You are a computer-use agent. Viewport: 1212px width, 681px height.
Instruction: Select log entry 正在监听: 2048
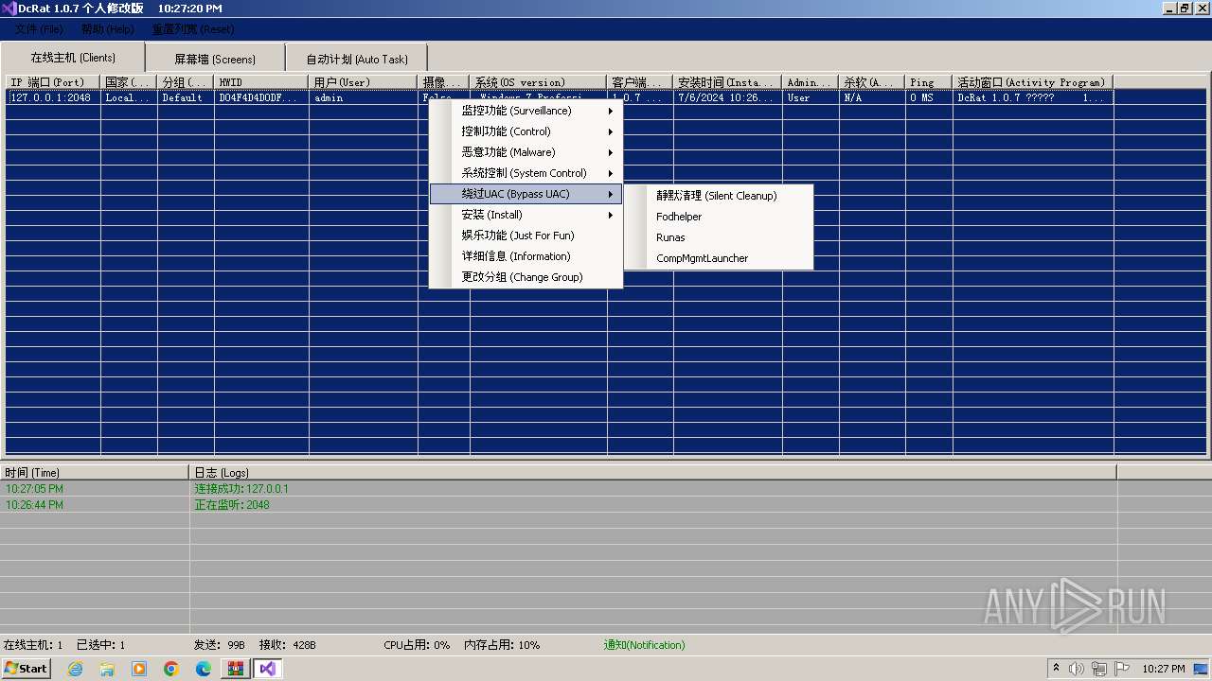[232, 505]
